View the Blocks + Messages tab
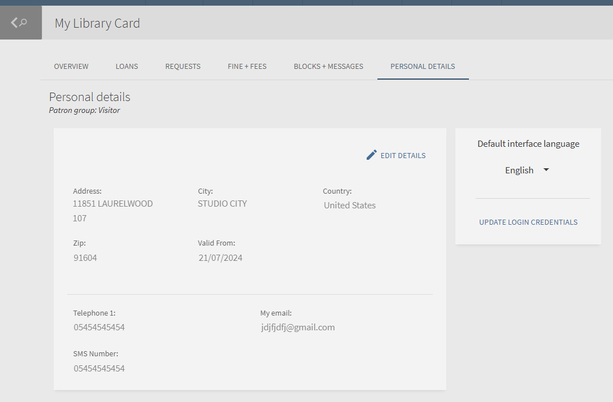613x402 pixels. (x=328, y=67)
